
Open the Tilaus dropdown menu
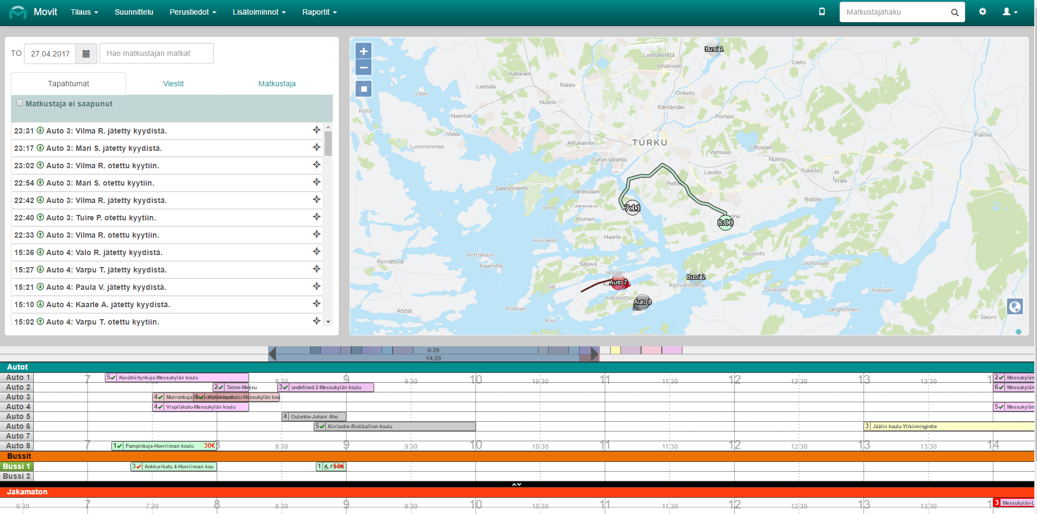click(x=84, y=12)
